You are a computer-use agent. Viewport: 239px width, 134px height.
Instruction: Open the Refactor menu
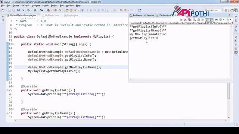point(25,6)
